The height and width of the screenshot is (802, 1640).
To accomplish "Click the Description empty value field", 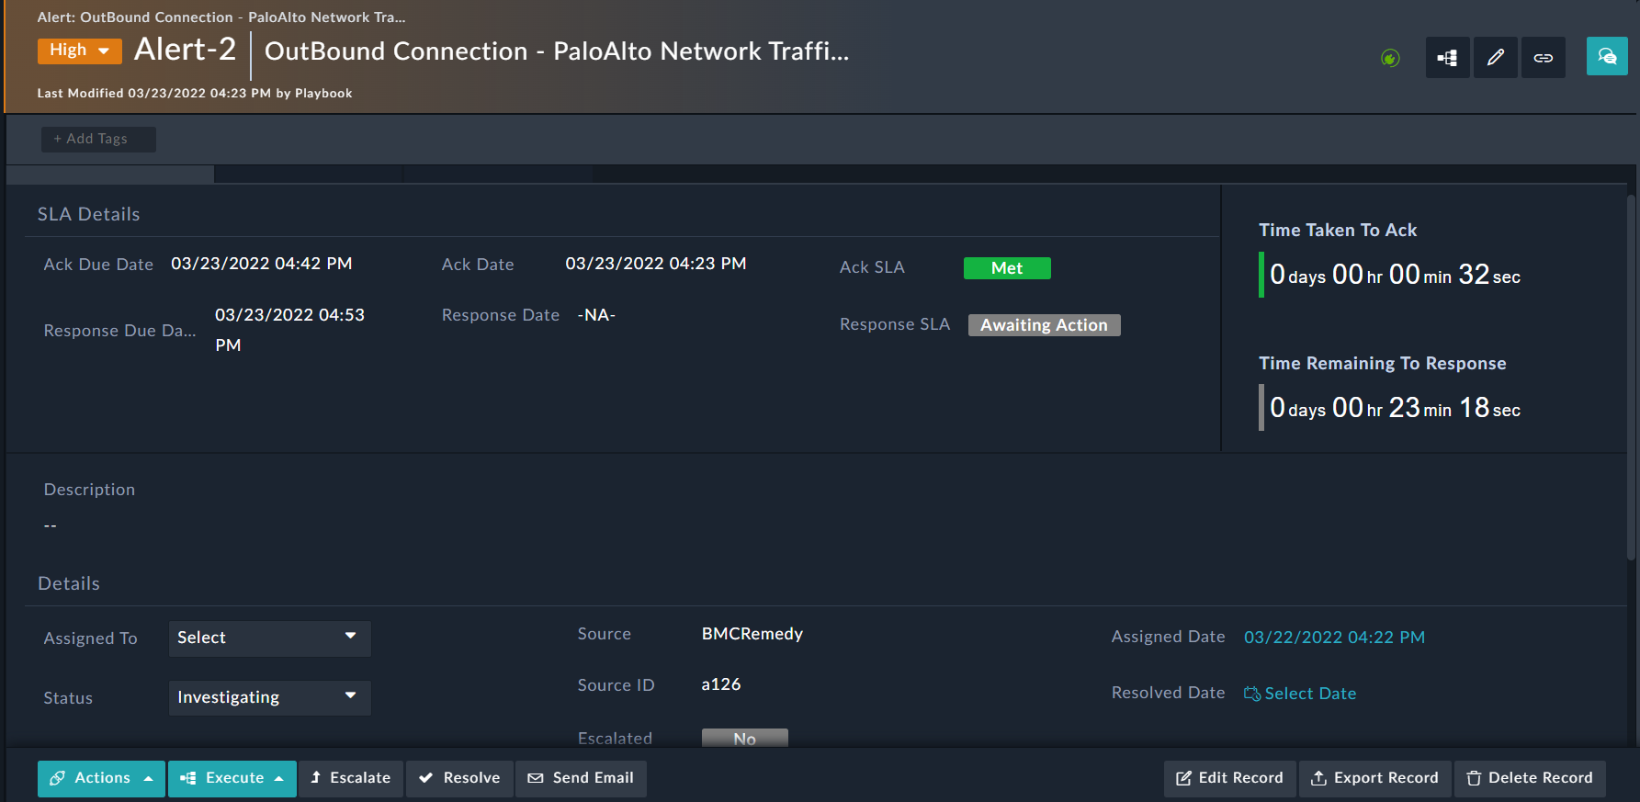I will tap(51, 525).
